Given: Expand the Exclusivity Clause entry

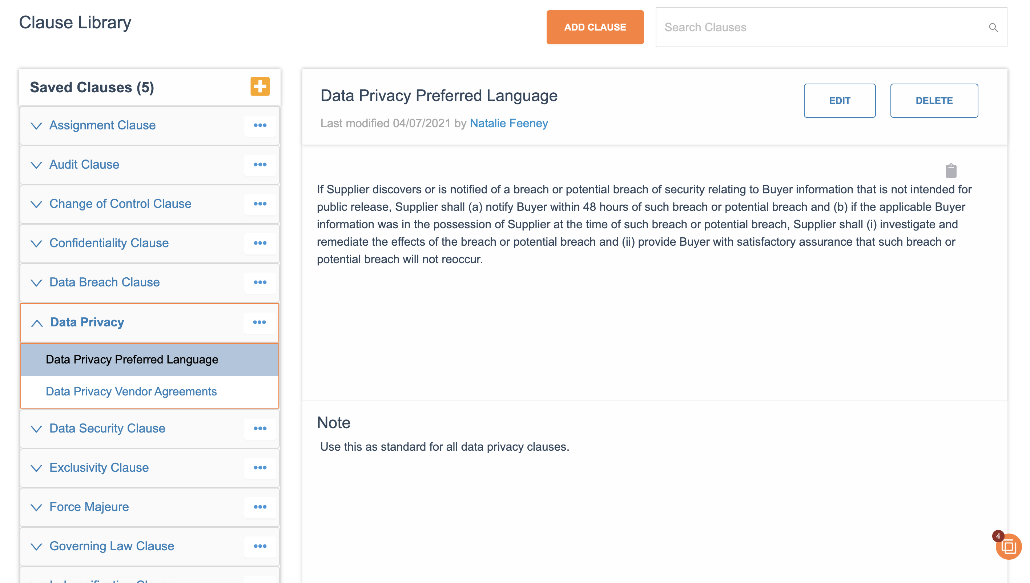Looking at the screenshot, I should [36, 468].
